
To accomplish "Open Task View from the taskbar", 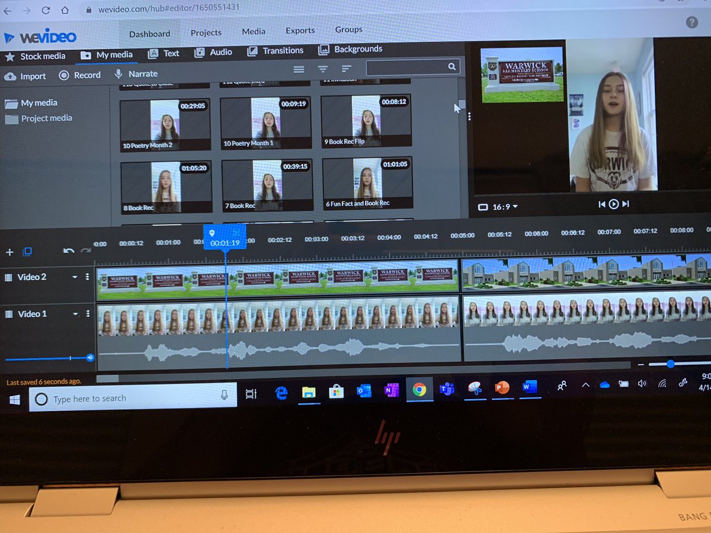I will pyautogui.click(x=251, y=394).
